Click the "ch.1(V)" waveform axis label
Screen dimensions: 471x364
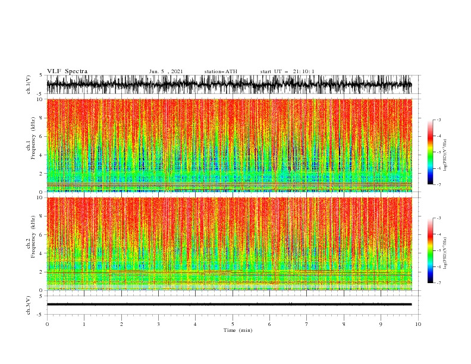[29, 84]
